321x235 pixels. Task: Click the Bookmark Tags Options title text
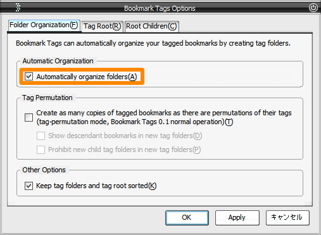[160, 8]
